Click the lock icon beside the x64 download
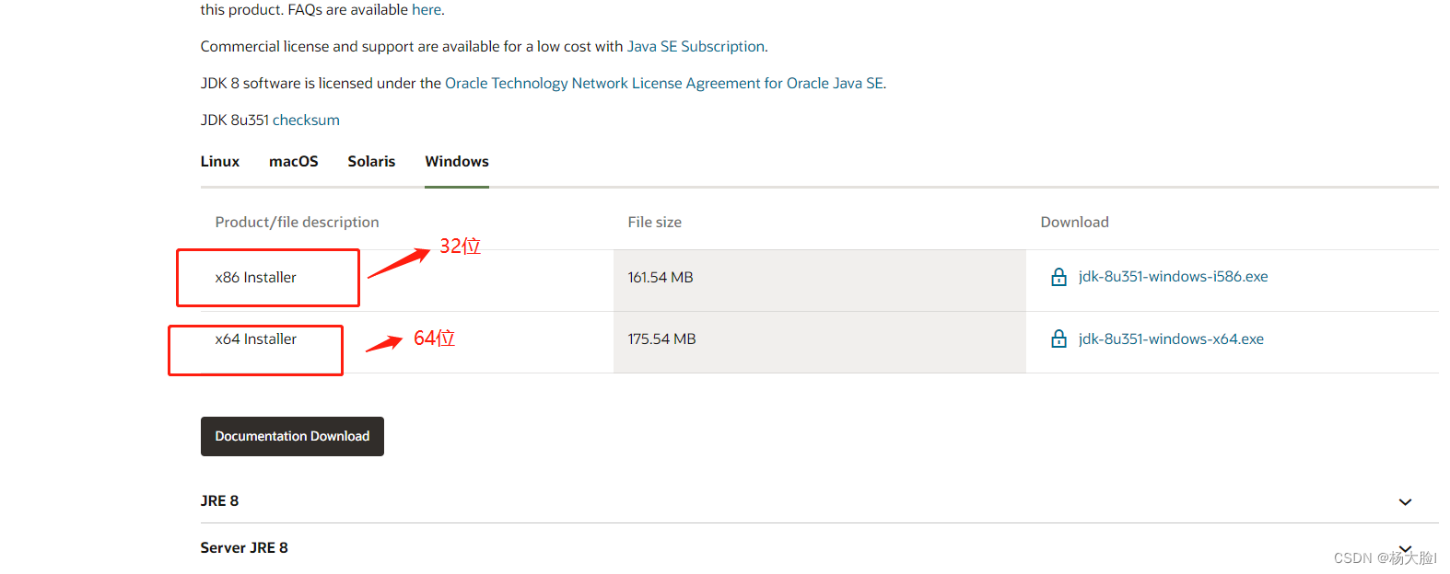Image resolution: width=1450 pixels, height=574 pixels. coord(1058,339)
